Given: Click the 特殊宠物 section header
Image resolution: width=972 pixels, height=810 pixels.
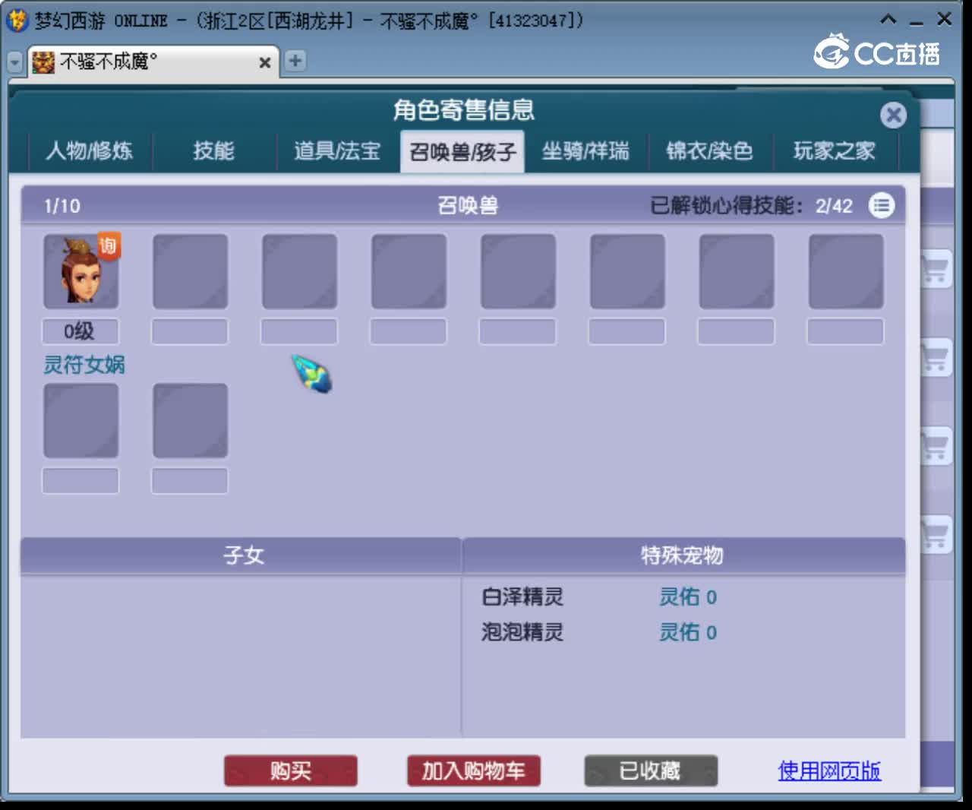Looking at the screenshot, I should (x=683, y=555).
